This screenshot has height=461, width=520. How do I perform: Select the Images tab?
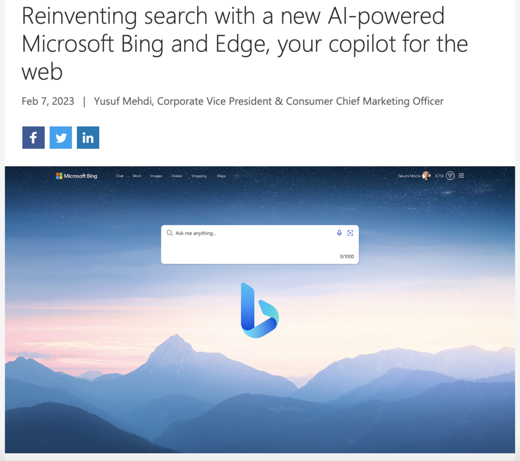pos(156,176)
